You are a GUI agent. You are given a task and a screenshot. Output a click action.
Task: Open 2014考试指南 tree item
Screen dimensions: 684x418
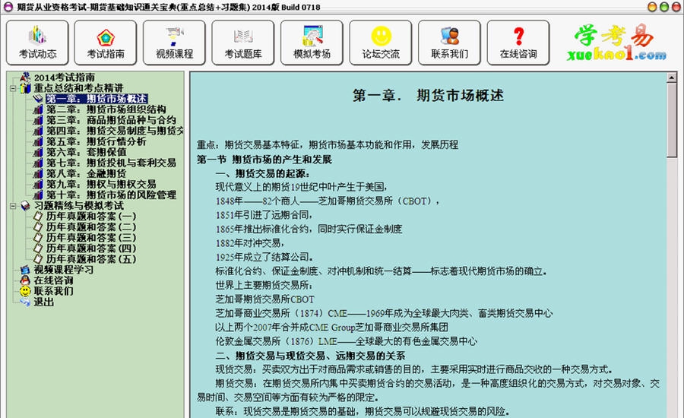tap(65, 78)
